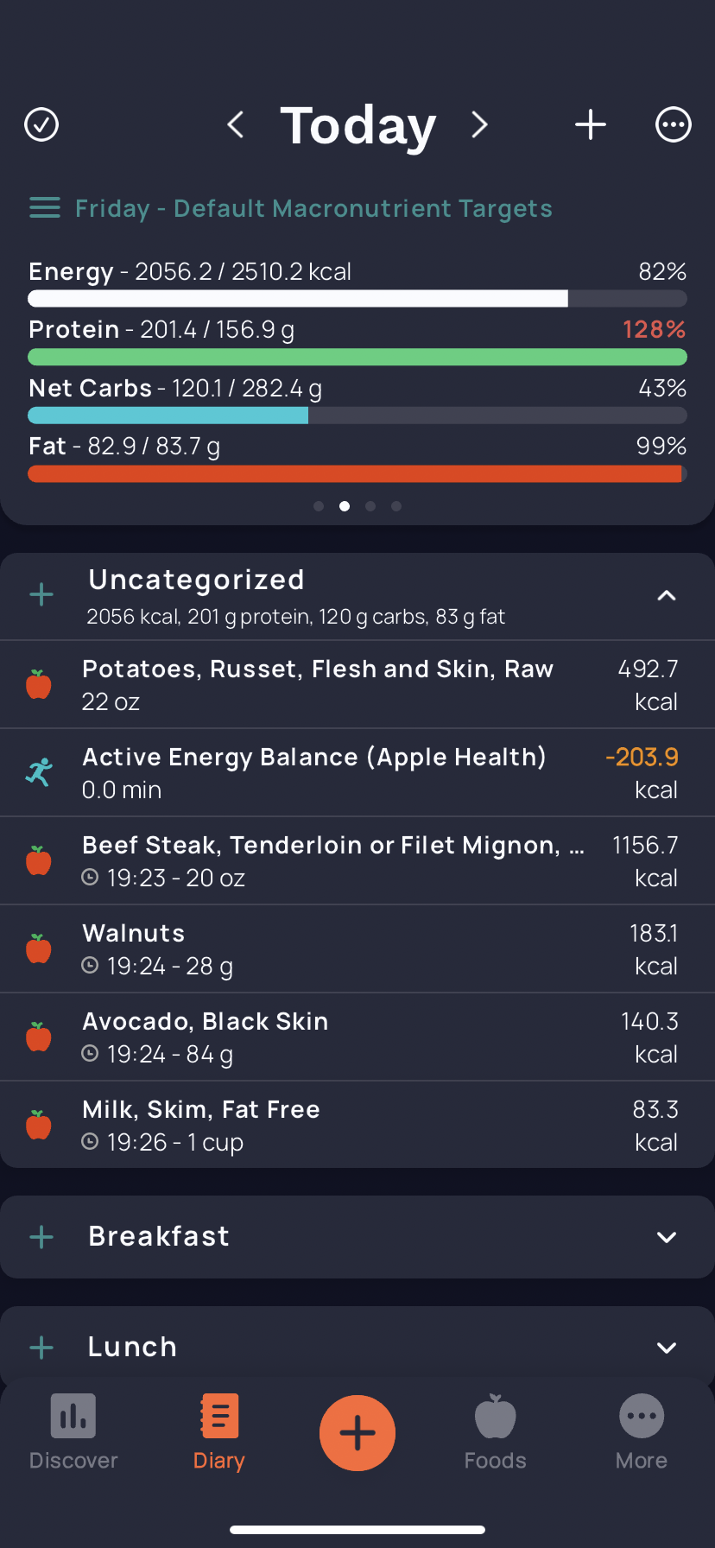Open Active Energy Balance running icon entry

click(357, 773)
